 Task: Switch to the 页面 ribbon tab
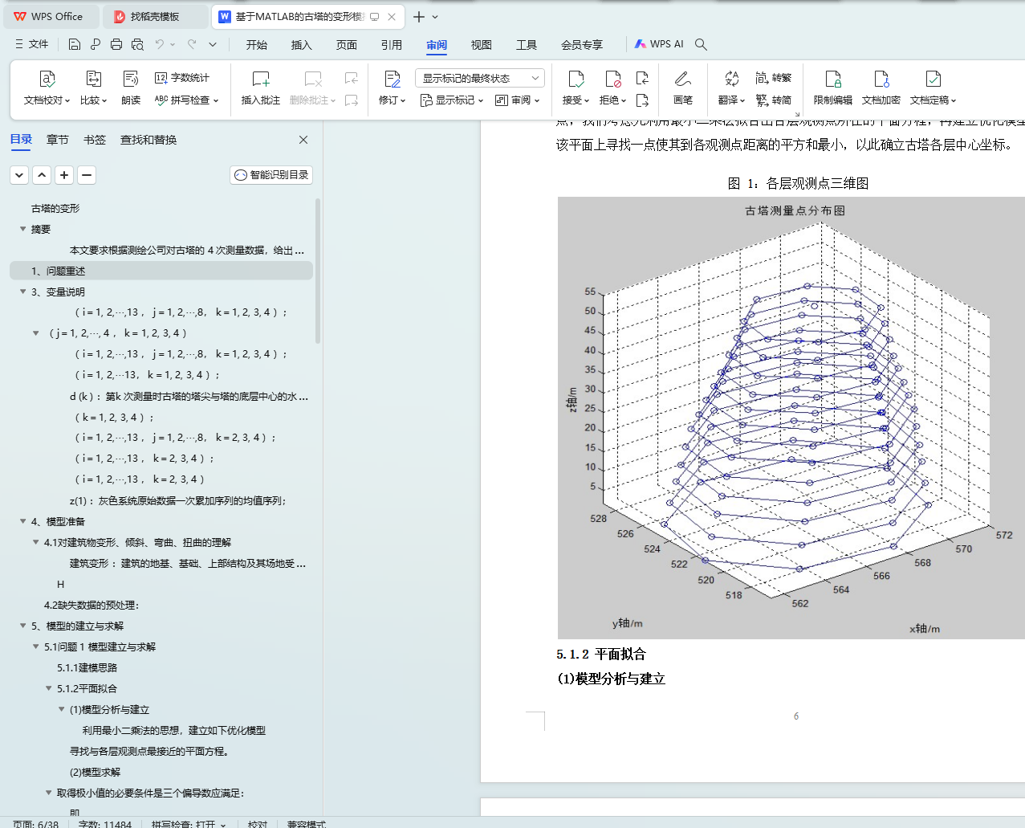[347, 45]
